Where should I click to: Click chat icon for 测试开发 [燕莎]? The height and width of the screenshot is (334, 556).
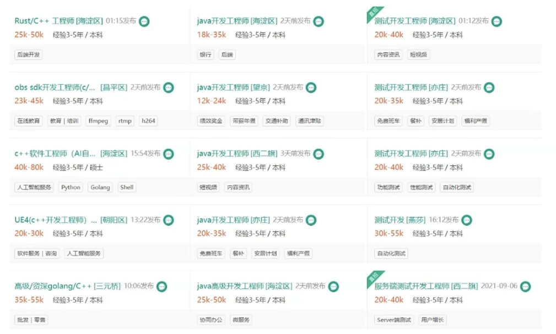click(x=467, y=220)
